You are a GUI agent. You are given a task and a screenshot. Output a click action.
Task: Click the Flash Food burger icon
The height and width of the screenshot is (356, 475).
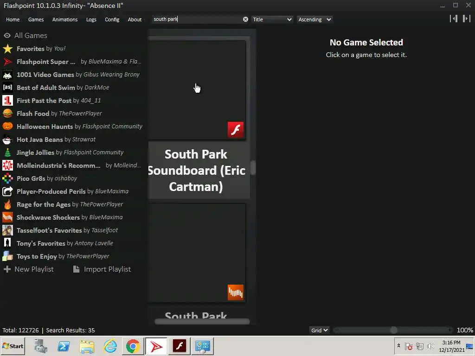click(7, 114)
